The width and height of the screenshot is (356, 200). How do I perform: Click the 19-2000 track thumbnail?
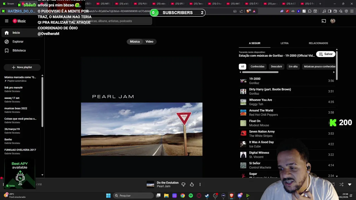(243, 81)
